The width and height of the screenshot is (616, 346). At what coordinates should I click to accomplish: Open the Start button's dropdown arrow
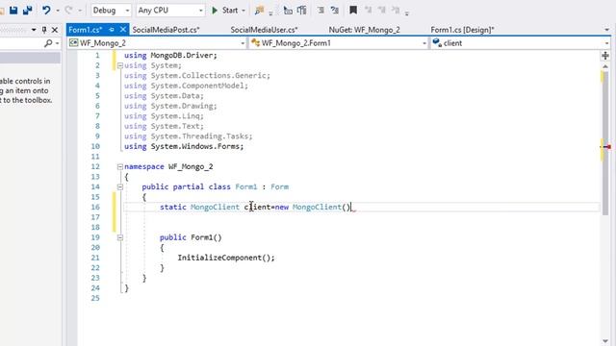[244, 11]
